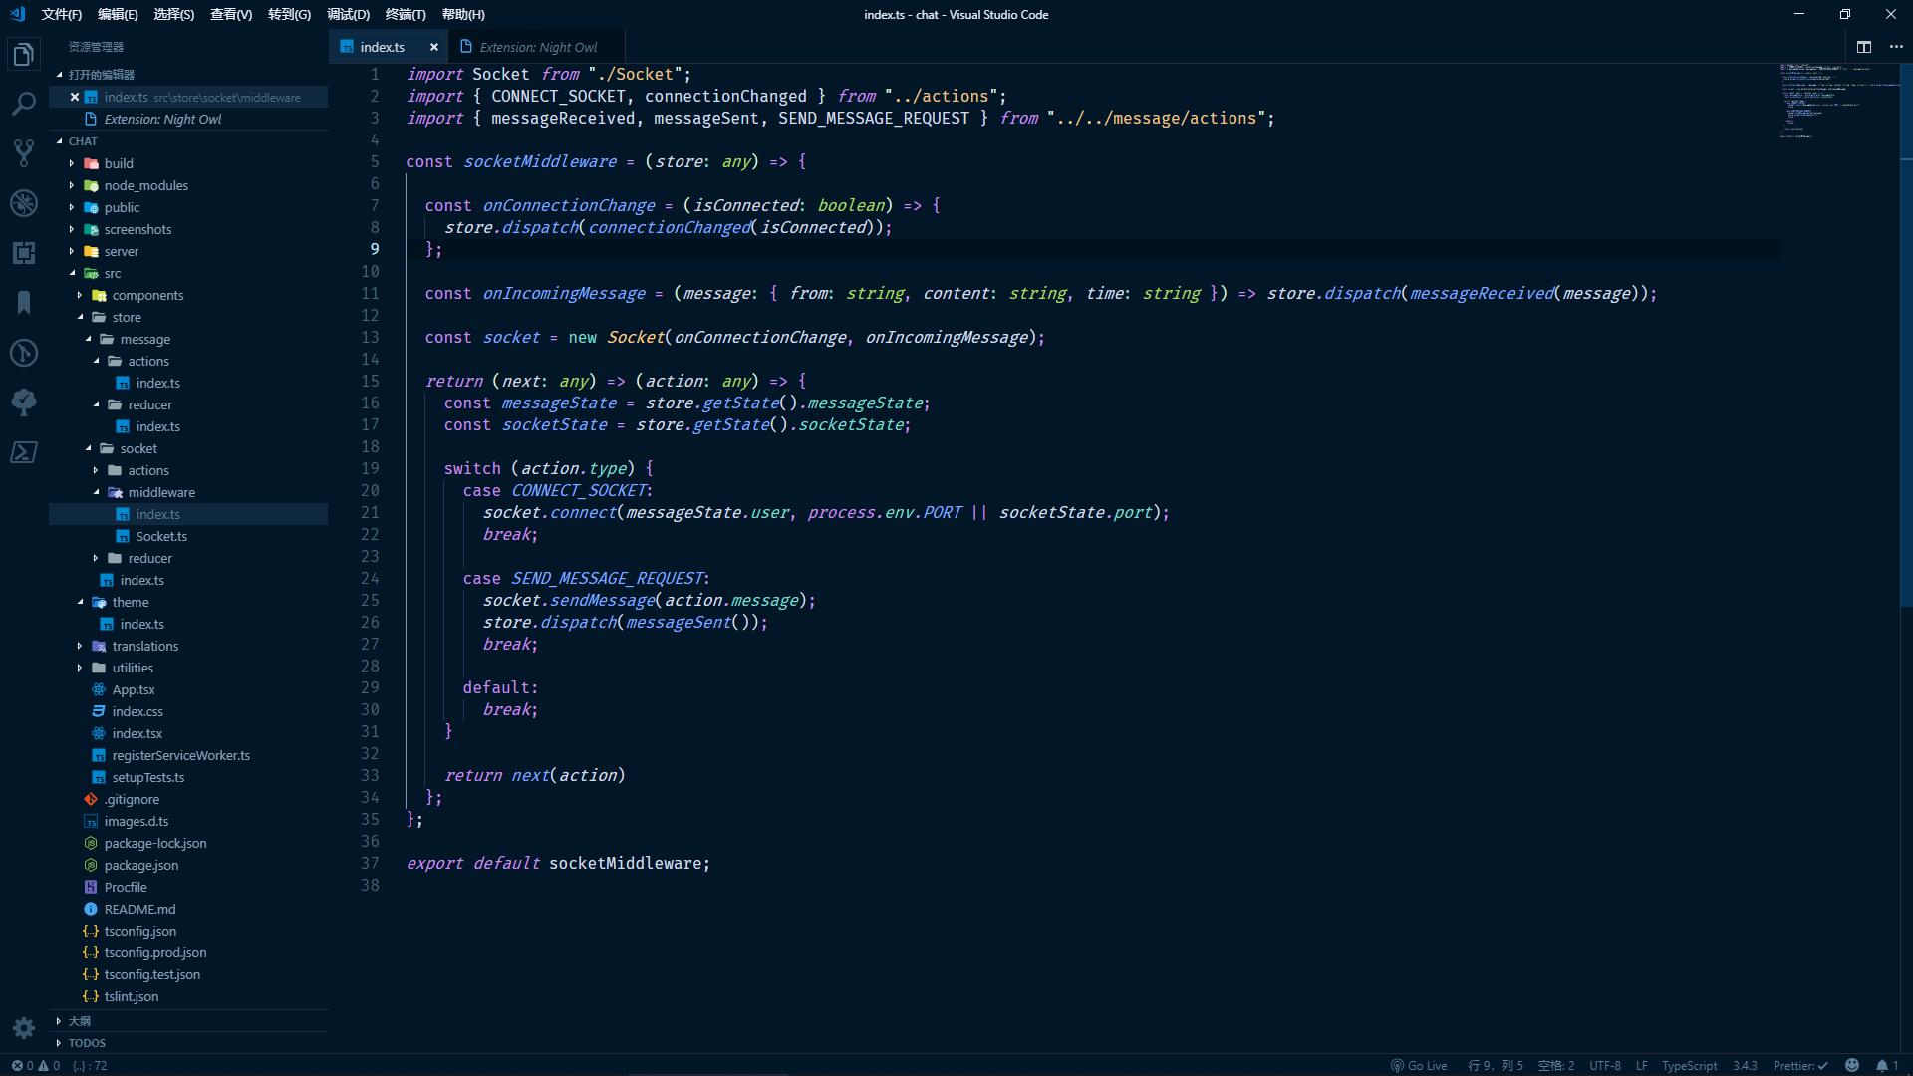Expand the TODOS panel section
The image size is (1913, 1076).
tap(87, 1043)
